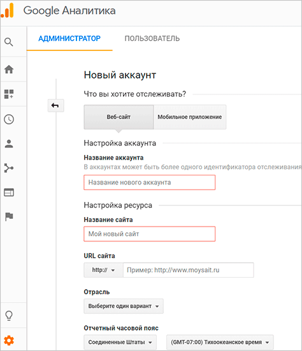Screen dimensions: 302x351
Task: Click the Google Analytics logo icon
Action: [7, 10]
